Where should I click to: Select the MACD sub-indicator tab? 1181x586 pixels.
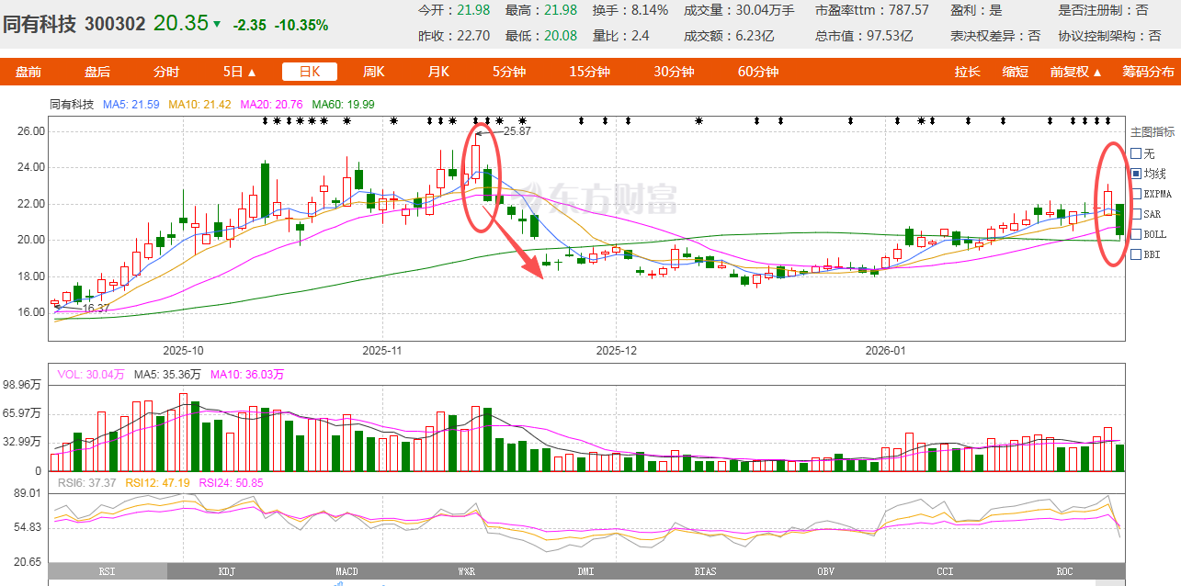click(346, 571)
